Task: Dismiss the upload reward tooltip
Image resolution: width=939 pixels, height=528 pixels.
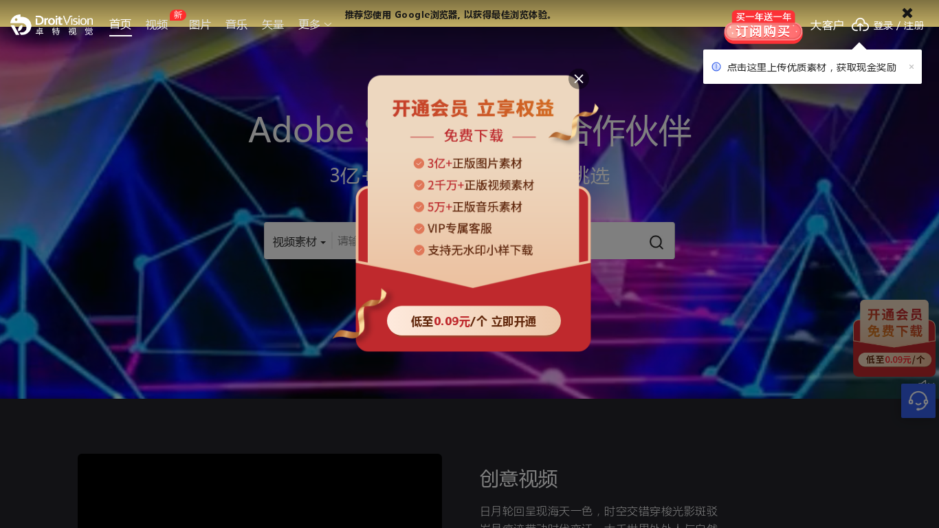Action: pos(912,67)
